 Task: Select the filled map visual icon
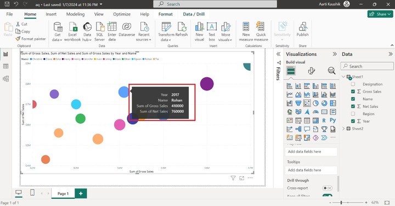click(x=298, y=112)
